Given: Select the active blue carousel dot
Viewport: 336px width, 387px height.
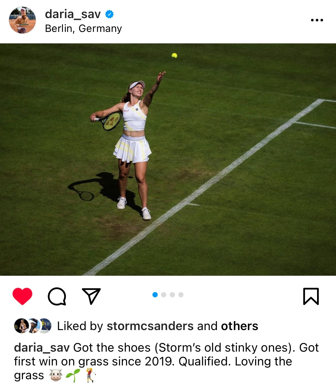Looking at the screenshot, I should (155, 295).
